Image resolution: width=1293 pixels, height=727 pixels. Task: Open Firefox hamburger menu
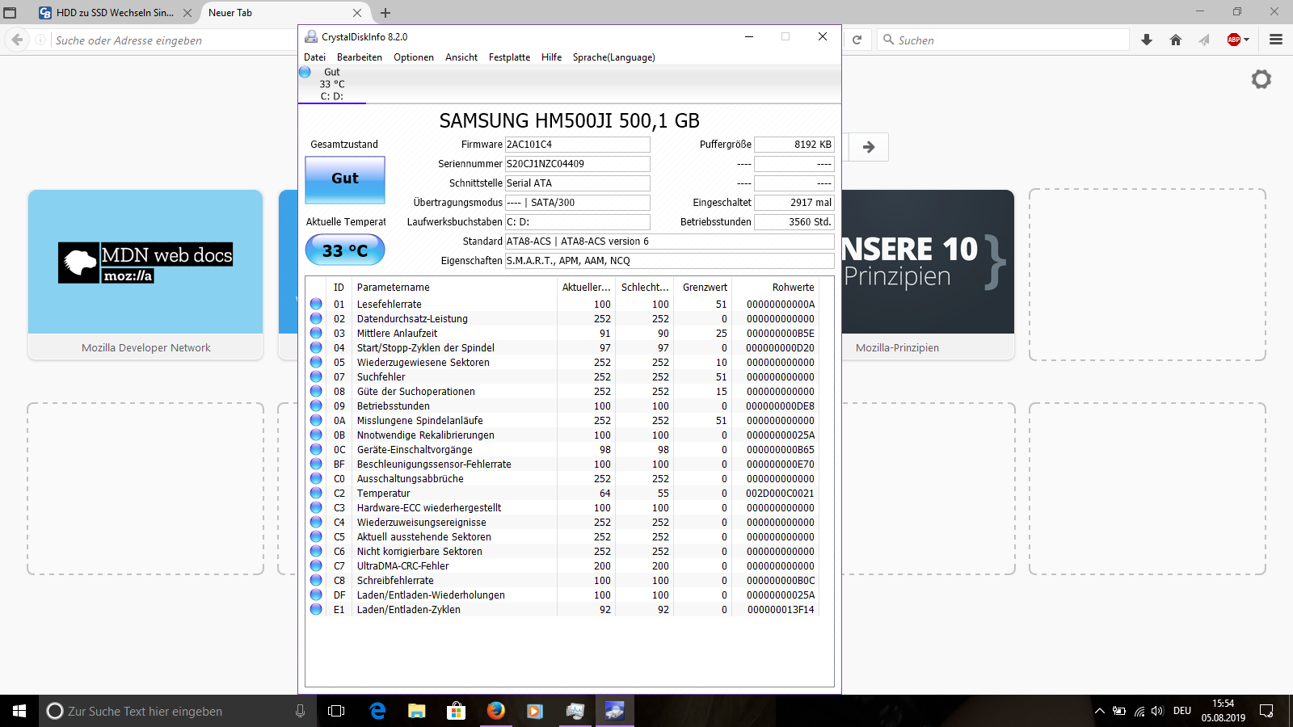coord(1276,40)
